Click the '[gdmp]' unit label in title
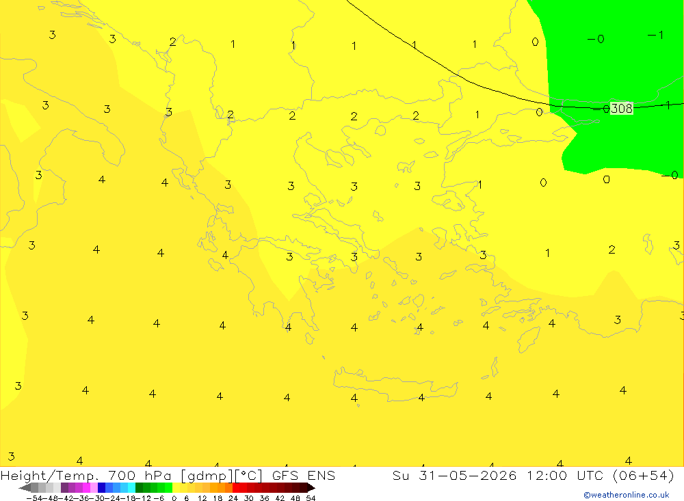 pos(205,475)
